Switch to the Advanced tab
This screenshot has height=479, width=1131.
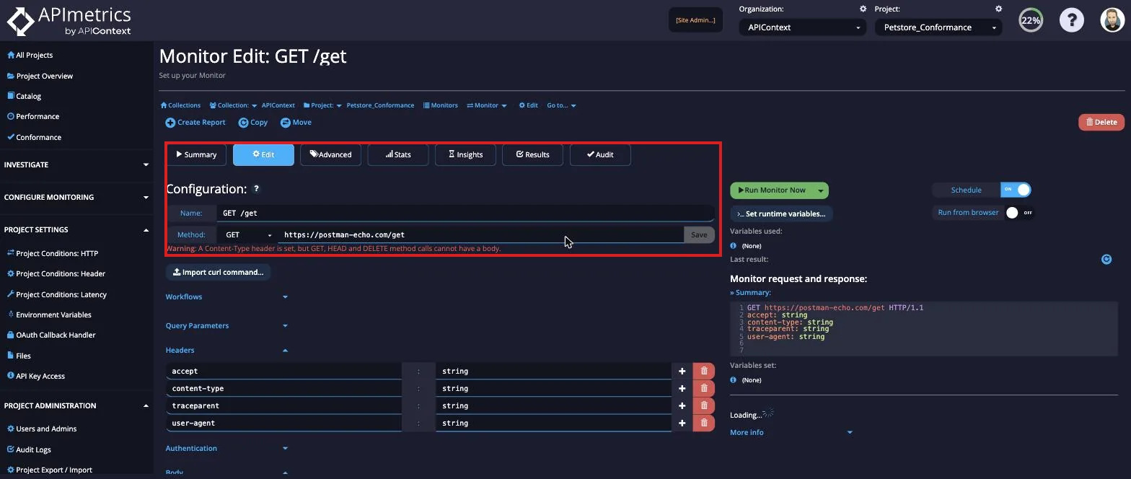coord(330,154)
